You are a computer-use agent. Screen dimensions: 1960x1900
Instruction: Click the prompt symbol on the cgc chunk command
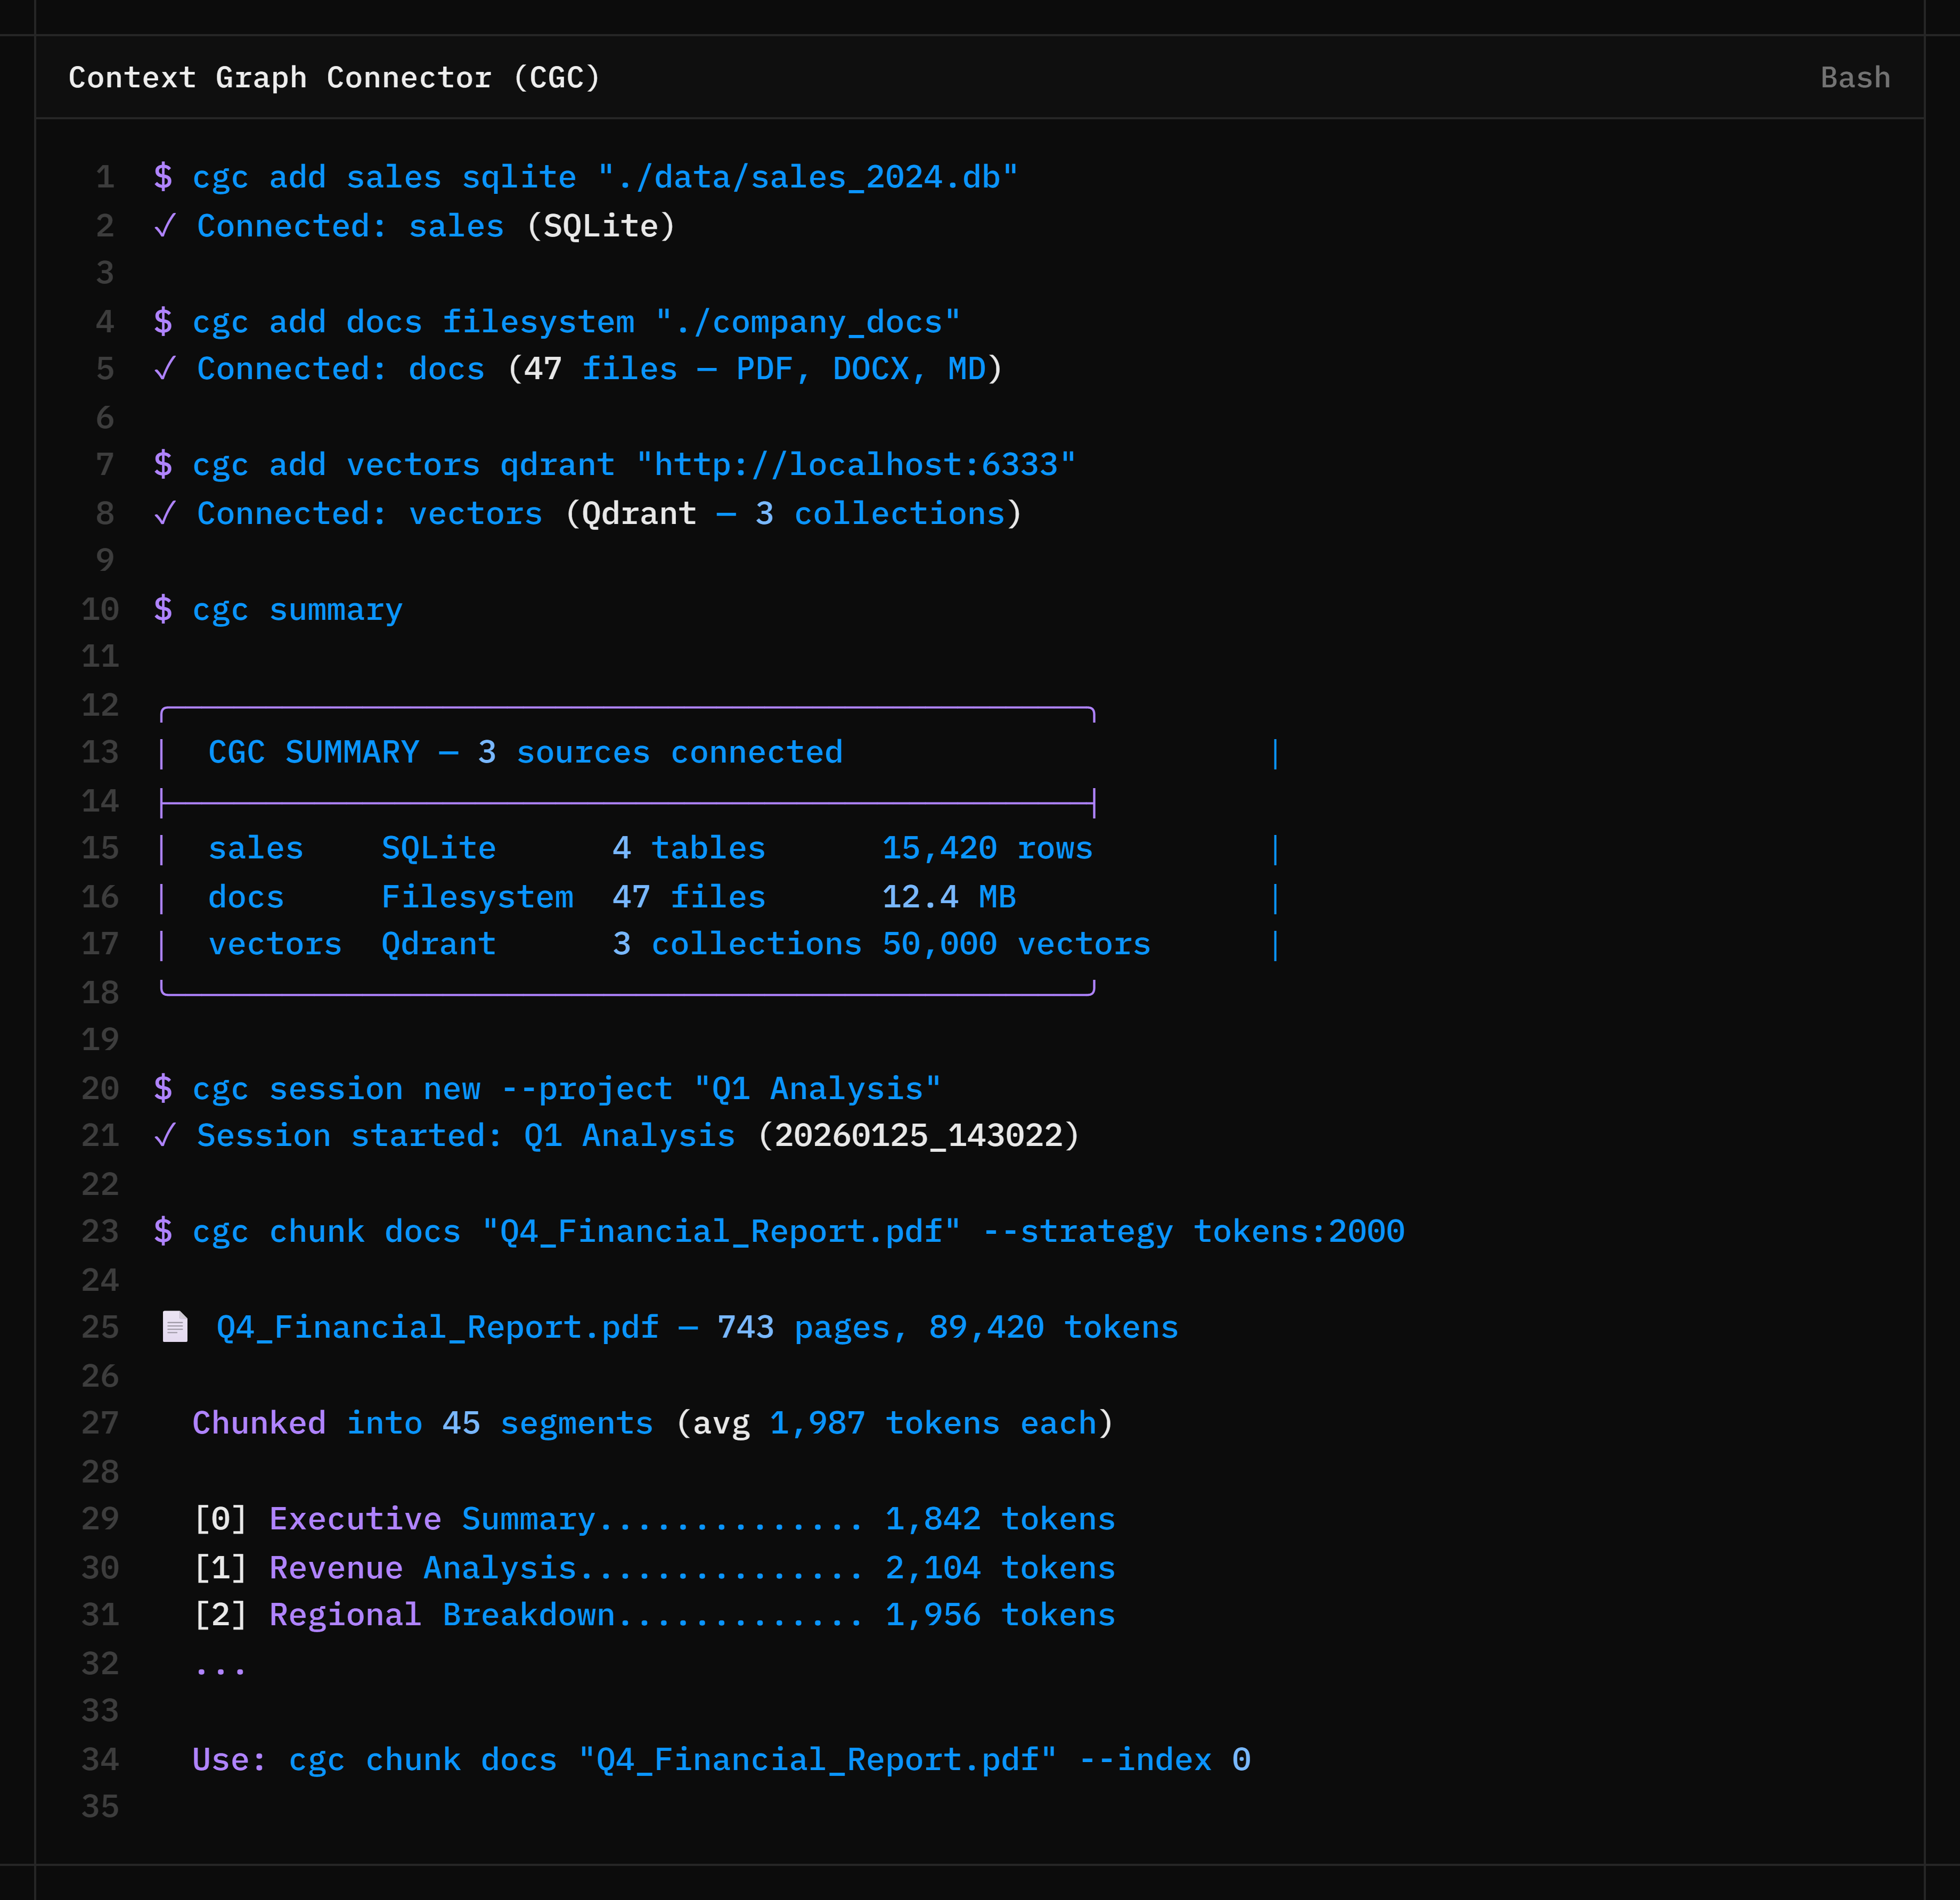point(162,1231)
